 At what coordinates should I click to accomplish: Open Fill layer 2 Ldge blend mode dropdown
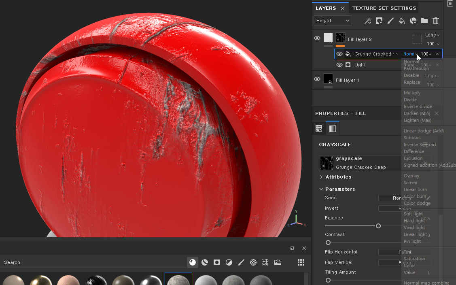click(x=432, y=35)
